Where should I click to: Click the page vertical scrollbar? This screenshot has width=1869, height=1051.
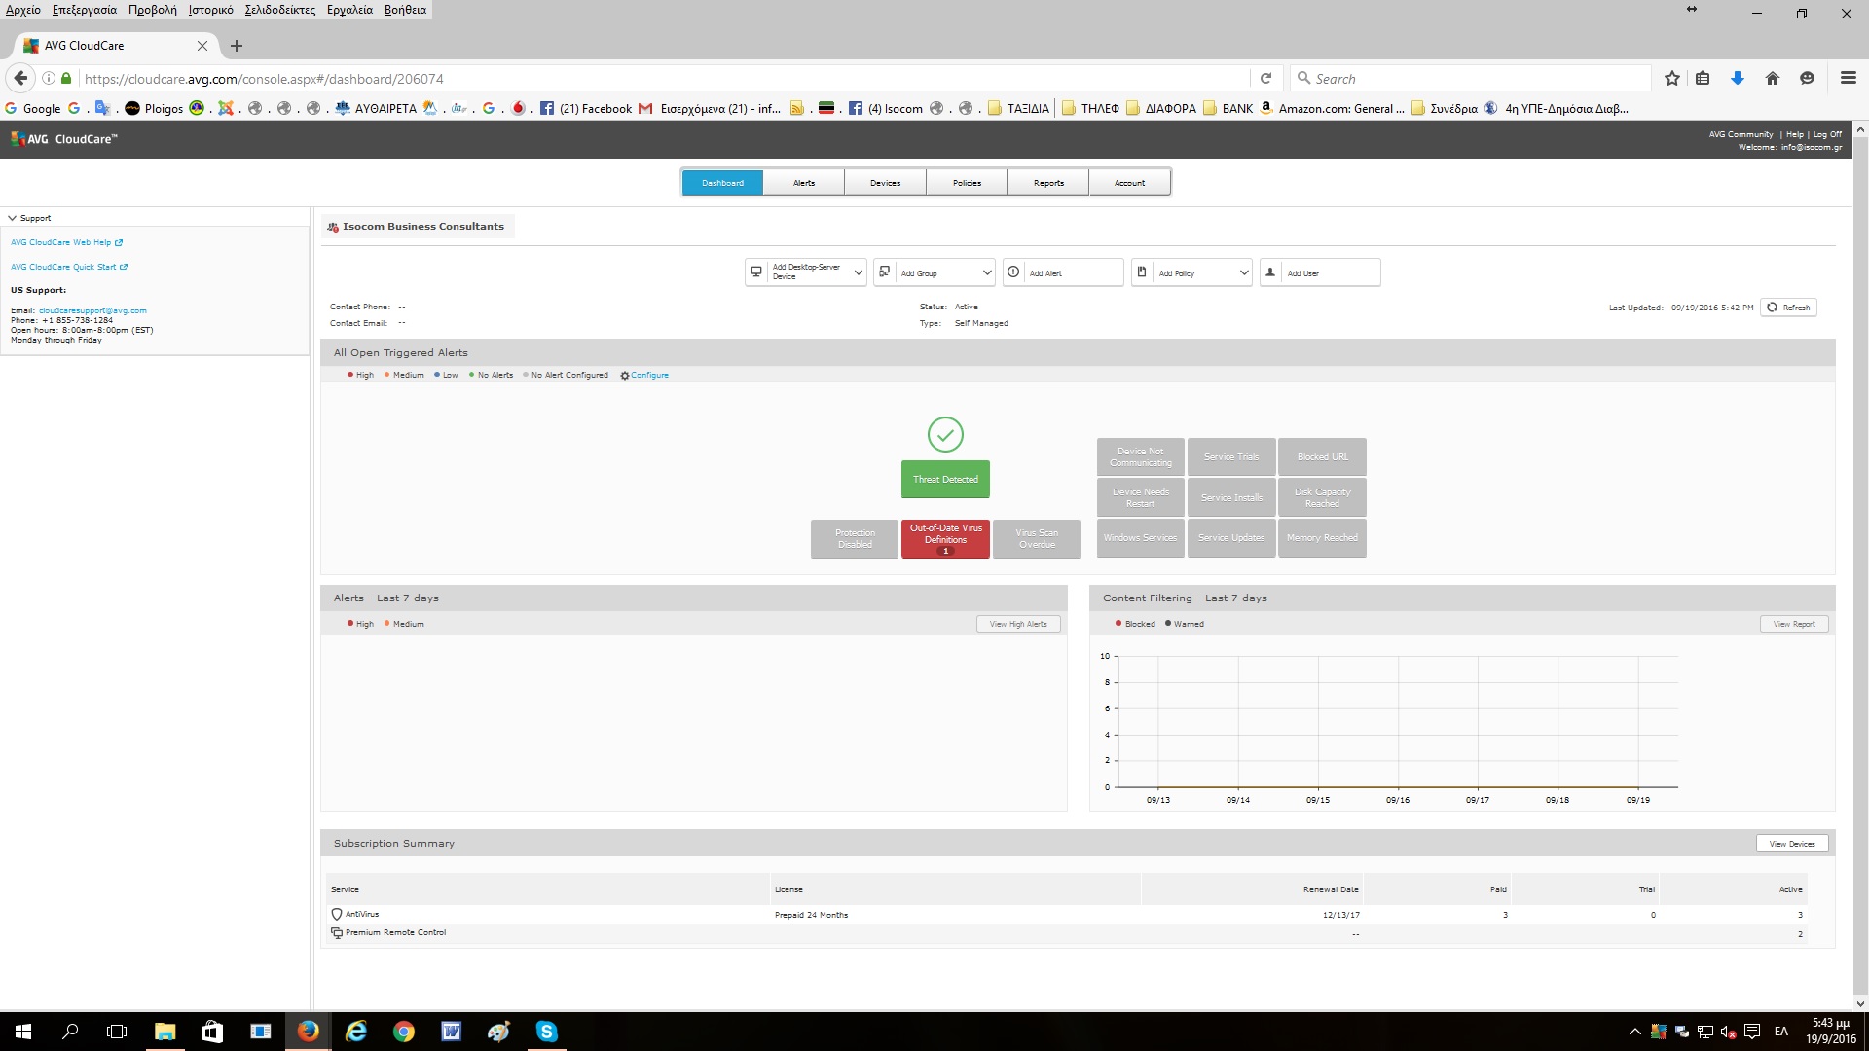pyautogui.click(x=1860, y=564)
